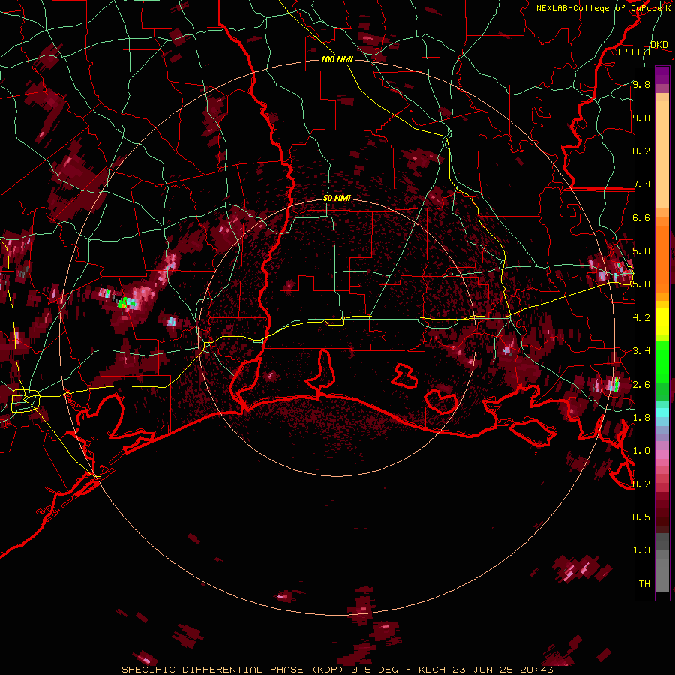Click the 5.0 value on the legend
This screenshot has width=675, height=675.
tap(641, 284)
